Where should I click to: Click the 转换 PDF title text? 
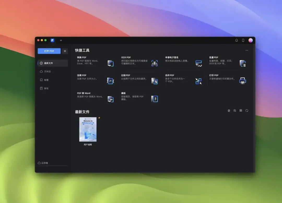coord(82,57)
